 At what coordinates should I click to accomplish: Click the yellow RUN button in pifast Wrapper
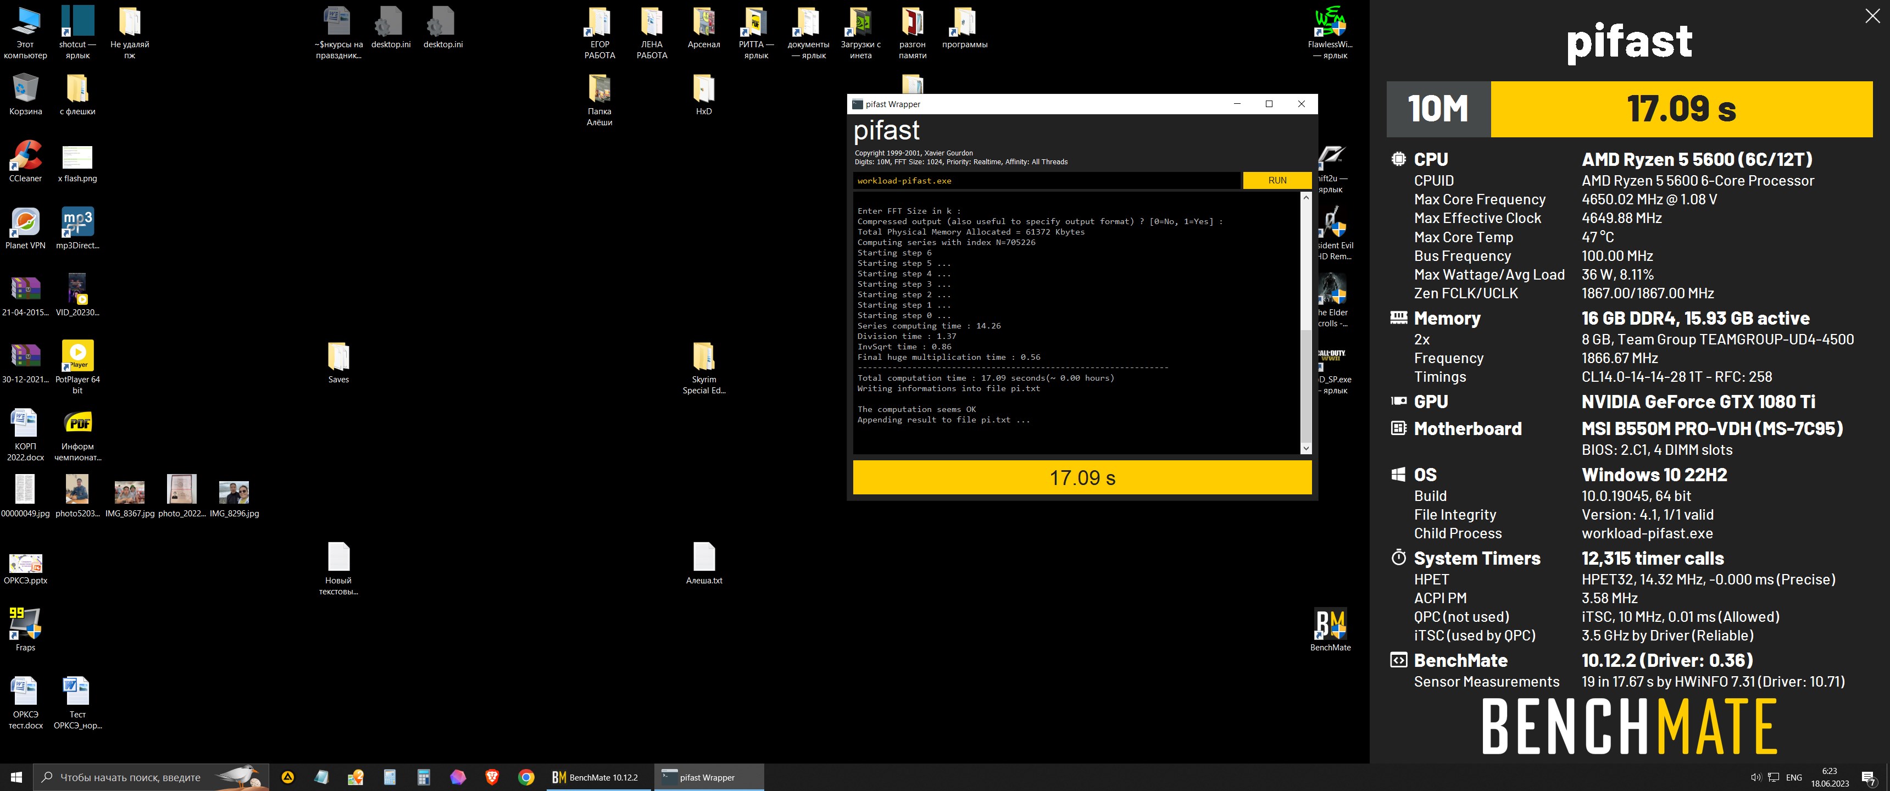(1277, 181)
